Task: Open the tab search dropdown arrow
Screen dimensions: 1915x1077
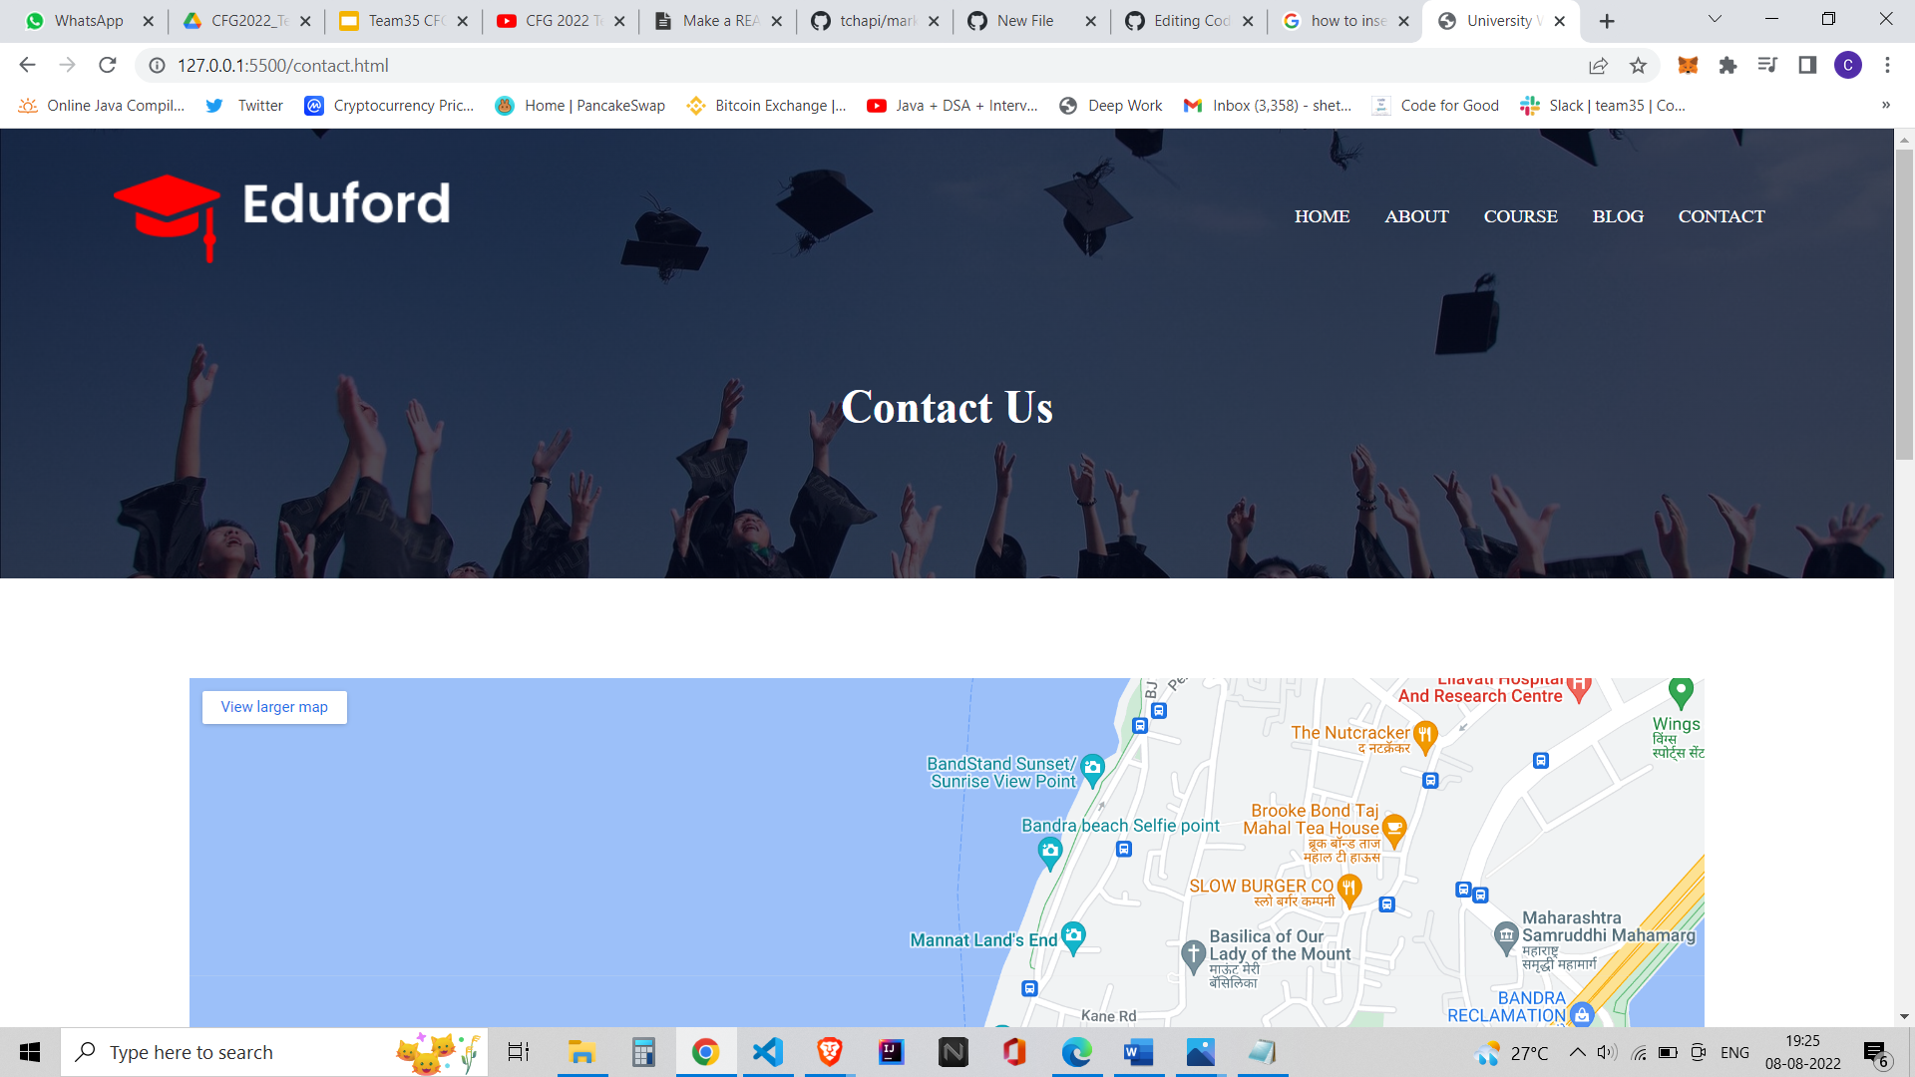Action: coord(1714,20)
